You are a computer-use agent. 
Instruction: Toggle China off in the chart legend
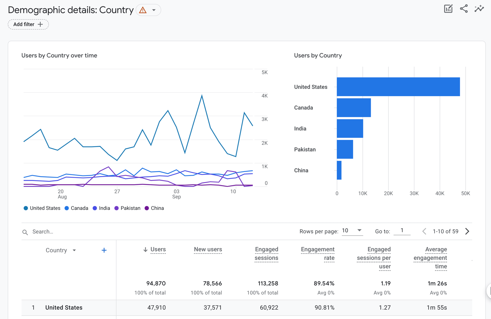click(x=154, y=208)
